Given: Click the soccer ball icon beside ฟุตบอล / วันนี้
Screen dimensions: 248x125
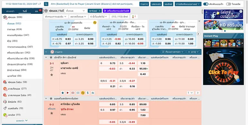Looking at the screenshot, I should tap(46, 11).
